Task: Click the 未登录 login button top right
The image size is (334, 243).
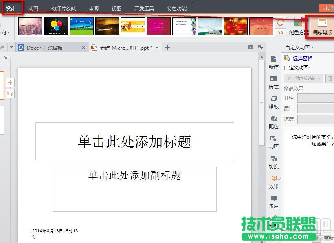Action: (x=330, y=7)
